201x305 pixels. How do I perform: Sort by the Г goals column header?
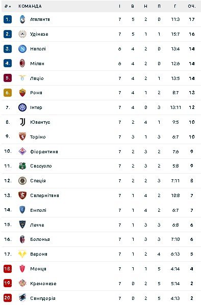tap(175, 6)
